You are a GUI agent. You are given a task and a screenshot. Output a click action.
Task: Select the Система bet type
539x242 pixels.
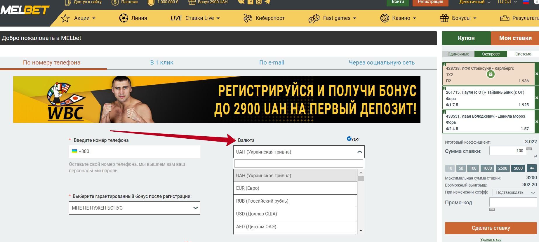click(523, 54)
